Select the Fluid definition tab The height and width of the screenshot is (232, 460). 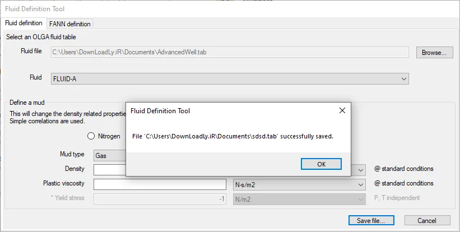[x=24, y=23]
